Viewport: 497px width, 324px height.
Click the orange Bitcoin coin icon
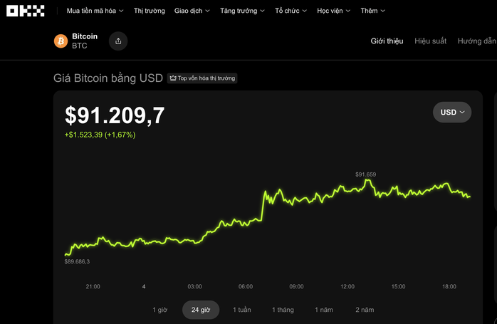tap(61, 41)
